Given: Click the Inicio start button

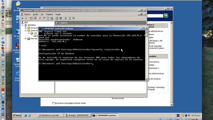Looking at the screenshot, I should [17, 115].
